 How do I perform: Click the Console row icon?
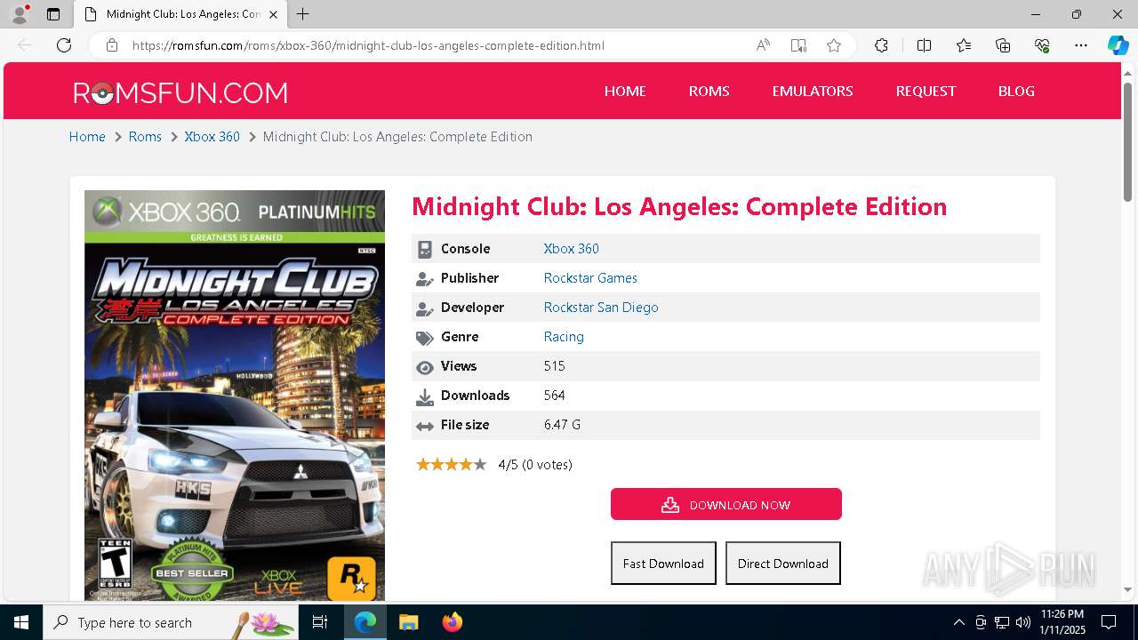[425, 250]
